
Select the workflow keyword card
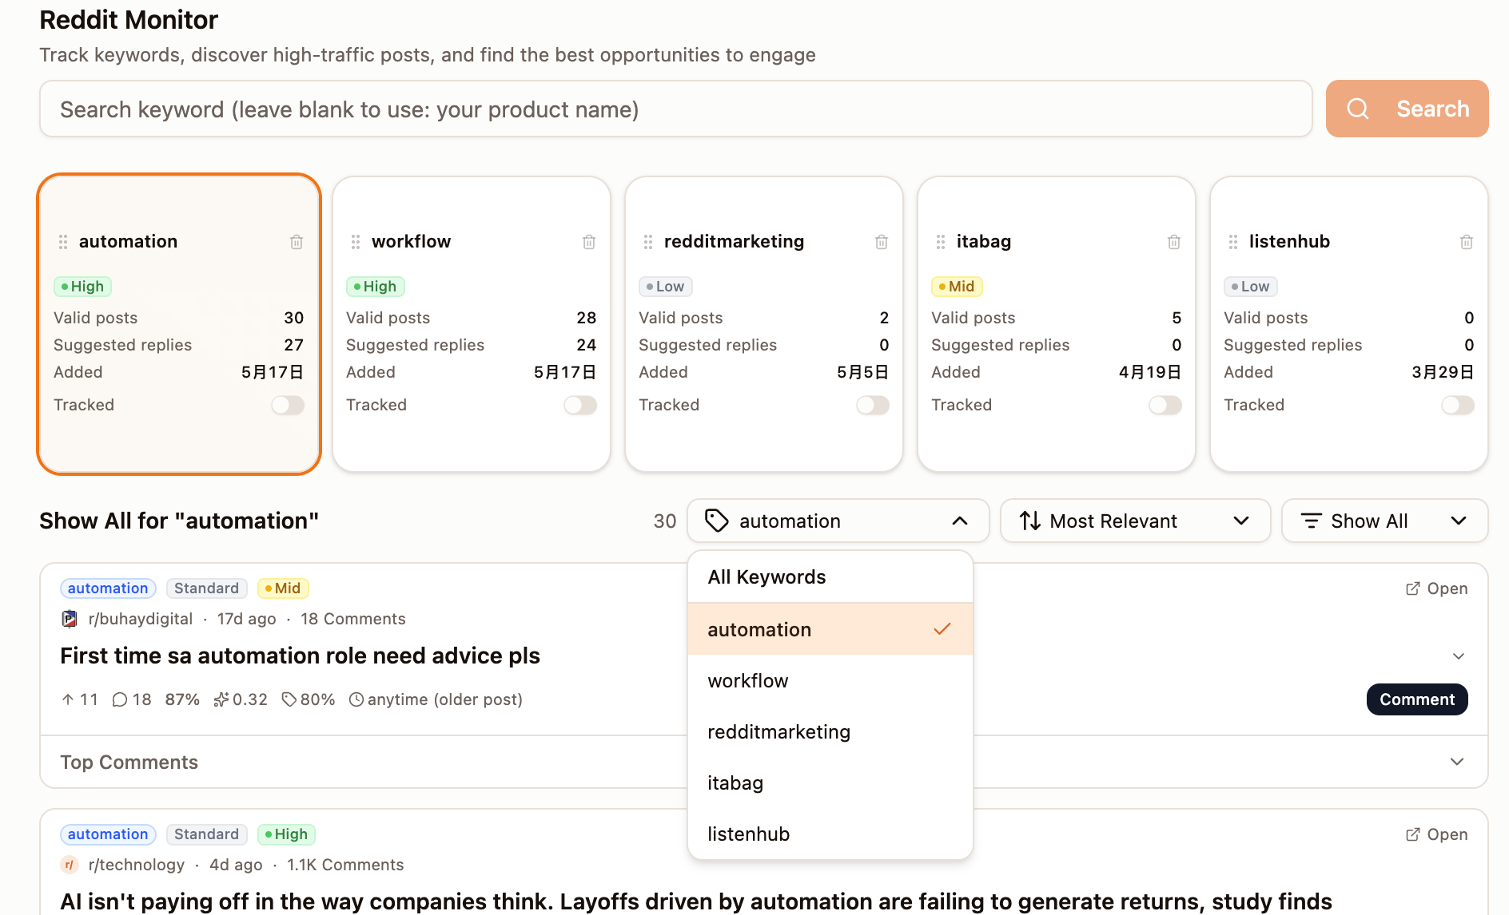(x=472, y=323)
